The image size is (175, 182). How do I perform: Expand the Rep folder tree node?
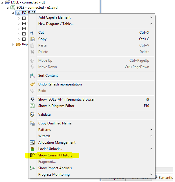13,44
